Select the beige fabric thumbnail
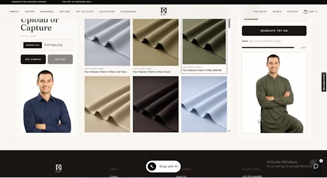The width and height of the screenshot is (327, 178). tap(107, 104)
